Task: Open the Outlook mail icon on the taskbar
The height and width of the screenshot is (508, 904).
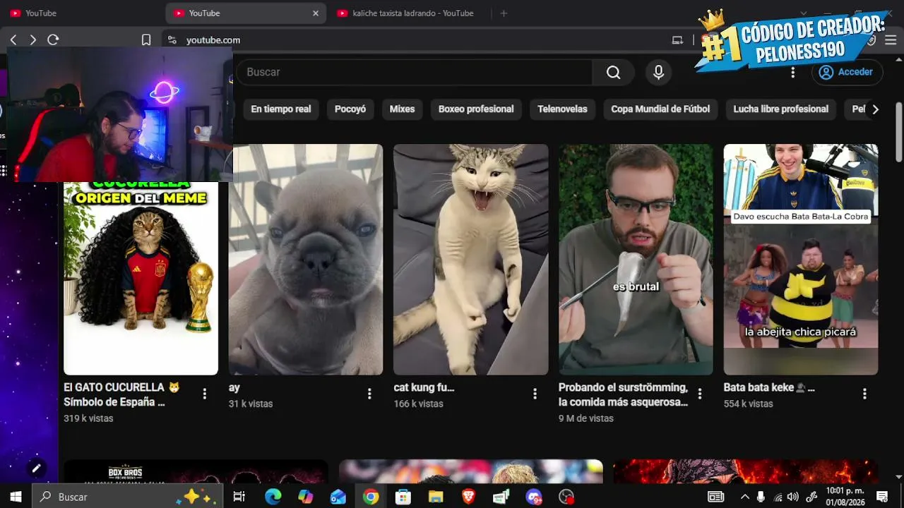Action: 338,497
